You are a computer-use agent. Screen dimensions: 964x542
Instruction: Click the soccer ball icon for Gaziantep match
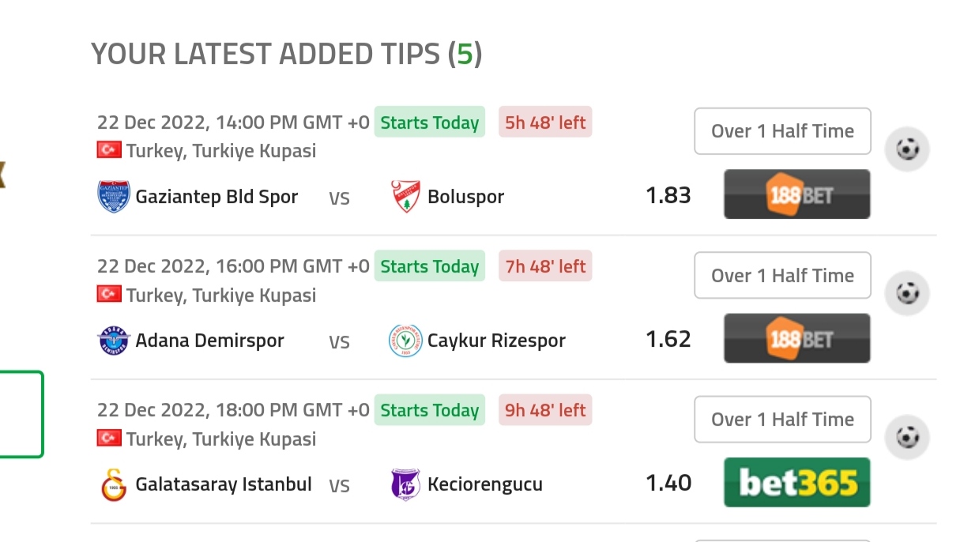point(907,149)
